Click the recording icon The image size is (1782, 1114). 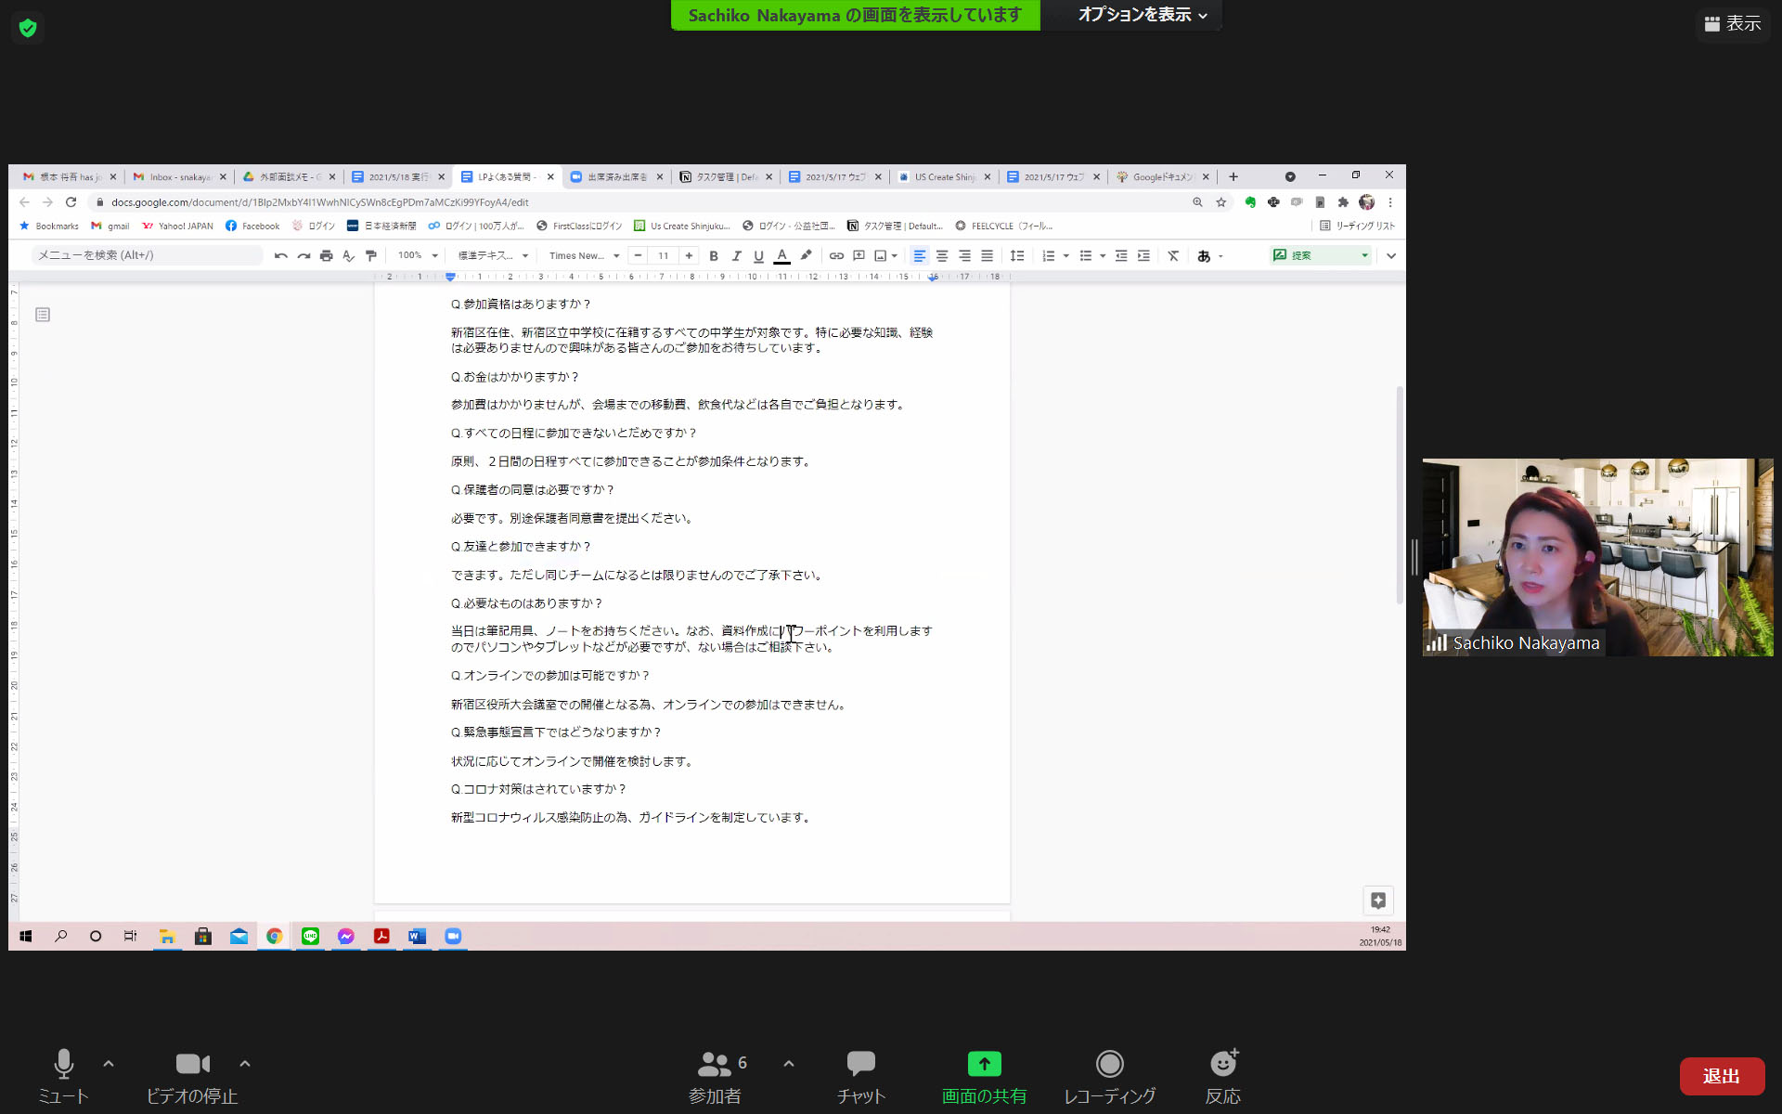tap(1109, 1063)
